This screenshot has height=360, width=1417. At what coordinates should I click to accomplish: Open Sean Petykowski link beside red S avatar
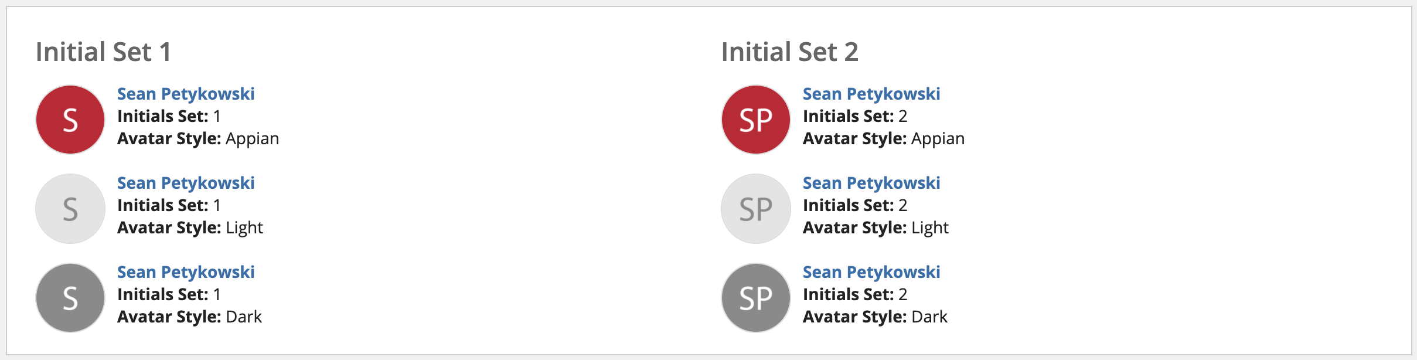coord(186,94)
